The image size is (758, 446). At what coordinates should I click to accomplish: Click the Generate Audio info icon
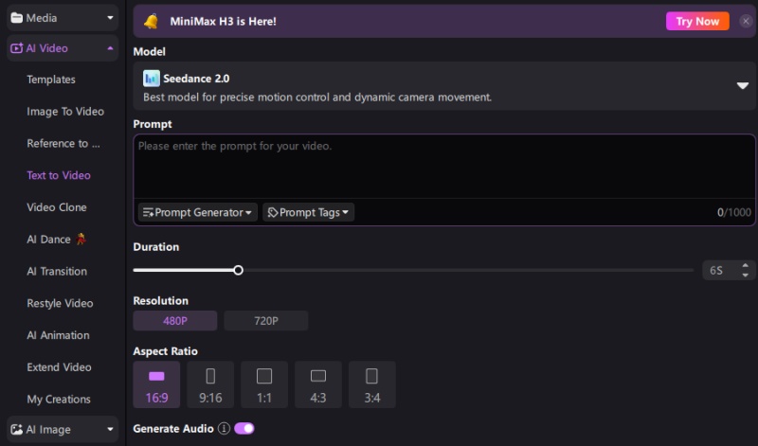[224, 428]
